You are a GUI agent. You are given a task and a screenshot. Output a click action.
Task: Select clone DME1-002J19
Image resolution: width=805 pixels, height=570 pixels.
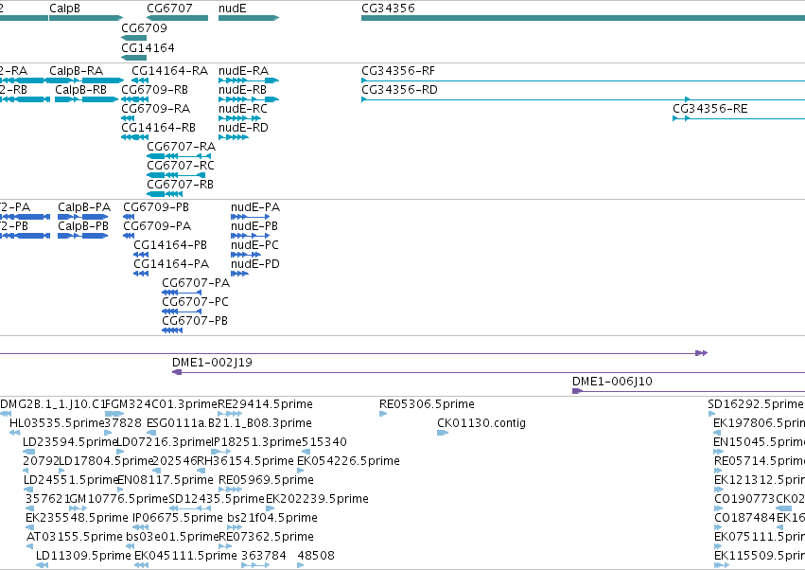[488, 372]
